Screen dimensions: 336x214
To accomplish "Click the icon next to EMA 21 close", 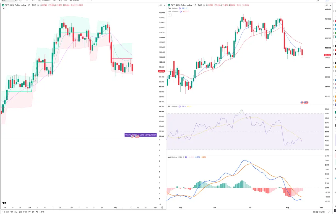I will point(181,11).
